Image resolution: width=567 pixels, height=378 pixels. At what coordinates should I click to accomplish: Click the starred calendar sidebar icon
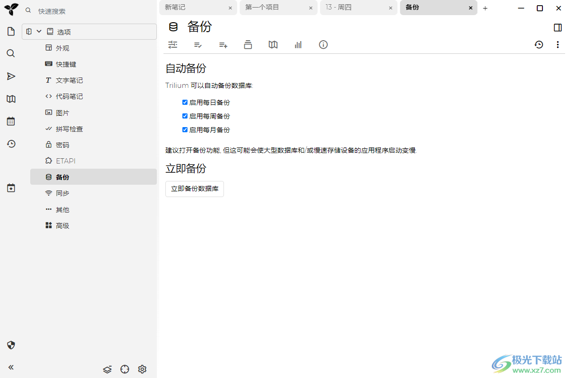pyautogui.click(x=11, y=188)
